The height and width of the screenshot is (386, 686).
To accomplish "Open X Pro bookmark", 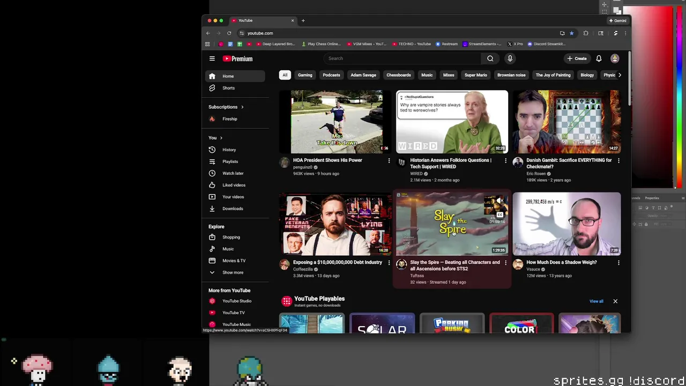I will click(515, 44).
